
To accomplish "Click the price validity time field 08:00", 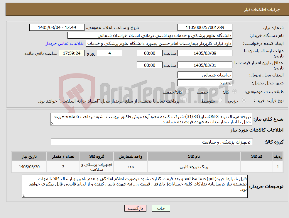I will pyautogui.click(x=149, y=65).
